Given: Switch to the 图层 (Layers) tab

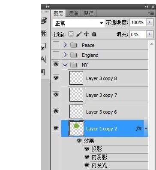Looking at the screenshot, I should point(58,13).
